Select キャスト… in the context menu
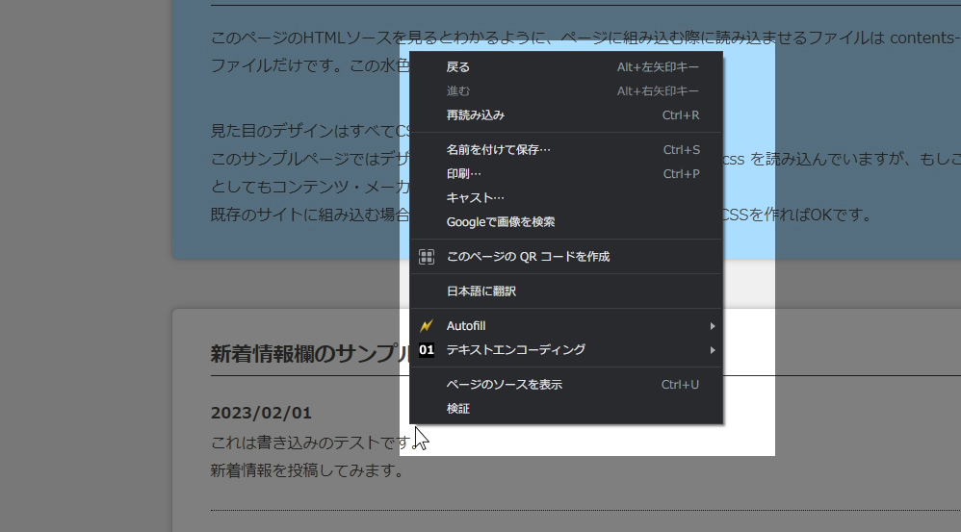Viewport: 961px width, 532px height. tap(476, 198)
